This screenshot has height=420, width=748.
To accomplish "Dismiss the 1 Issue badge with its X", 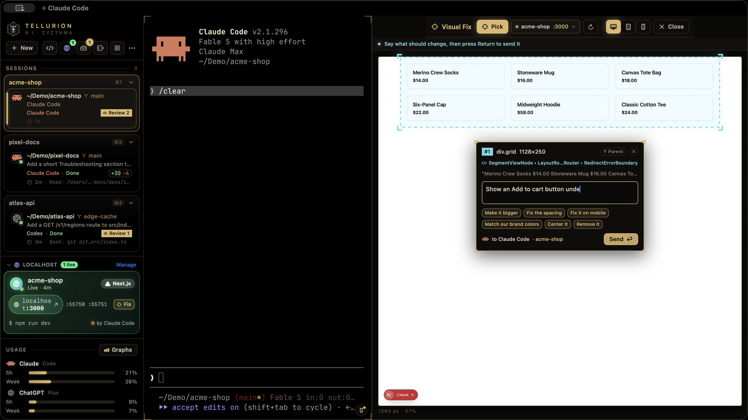I will pos(413,395).
